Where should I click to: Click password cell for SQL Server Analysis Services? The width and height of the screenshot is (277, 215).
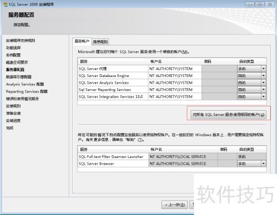point(219,83)
